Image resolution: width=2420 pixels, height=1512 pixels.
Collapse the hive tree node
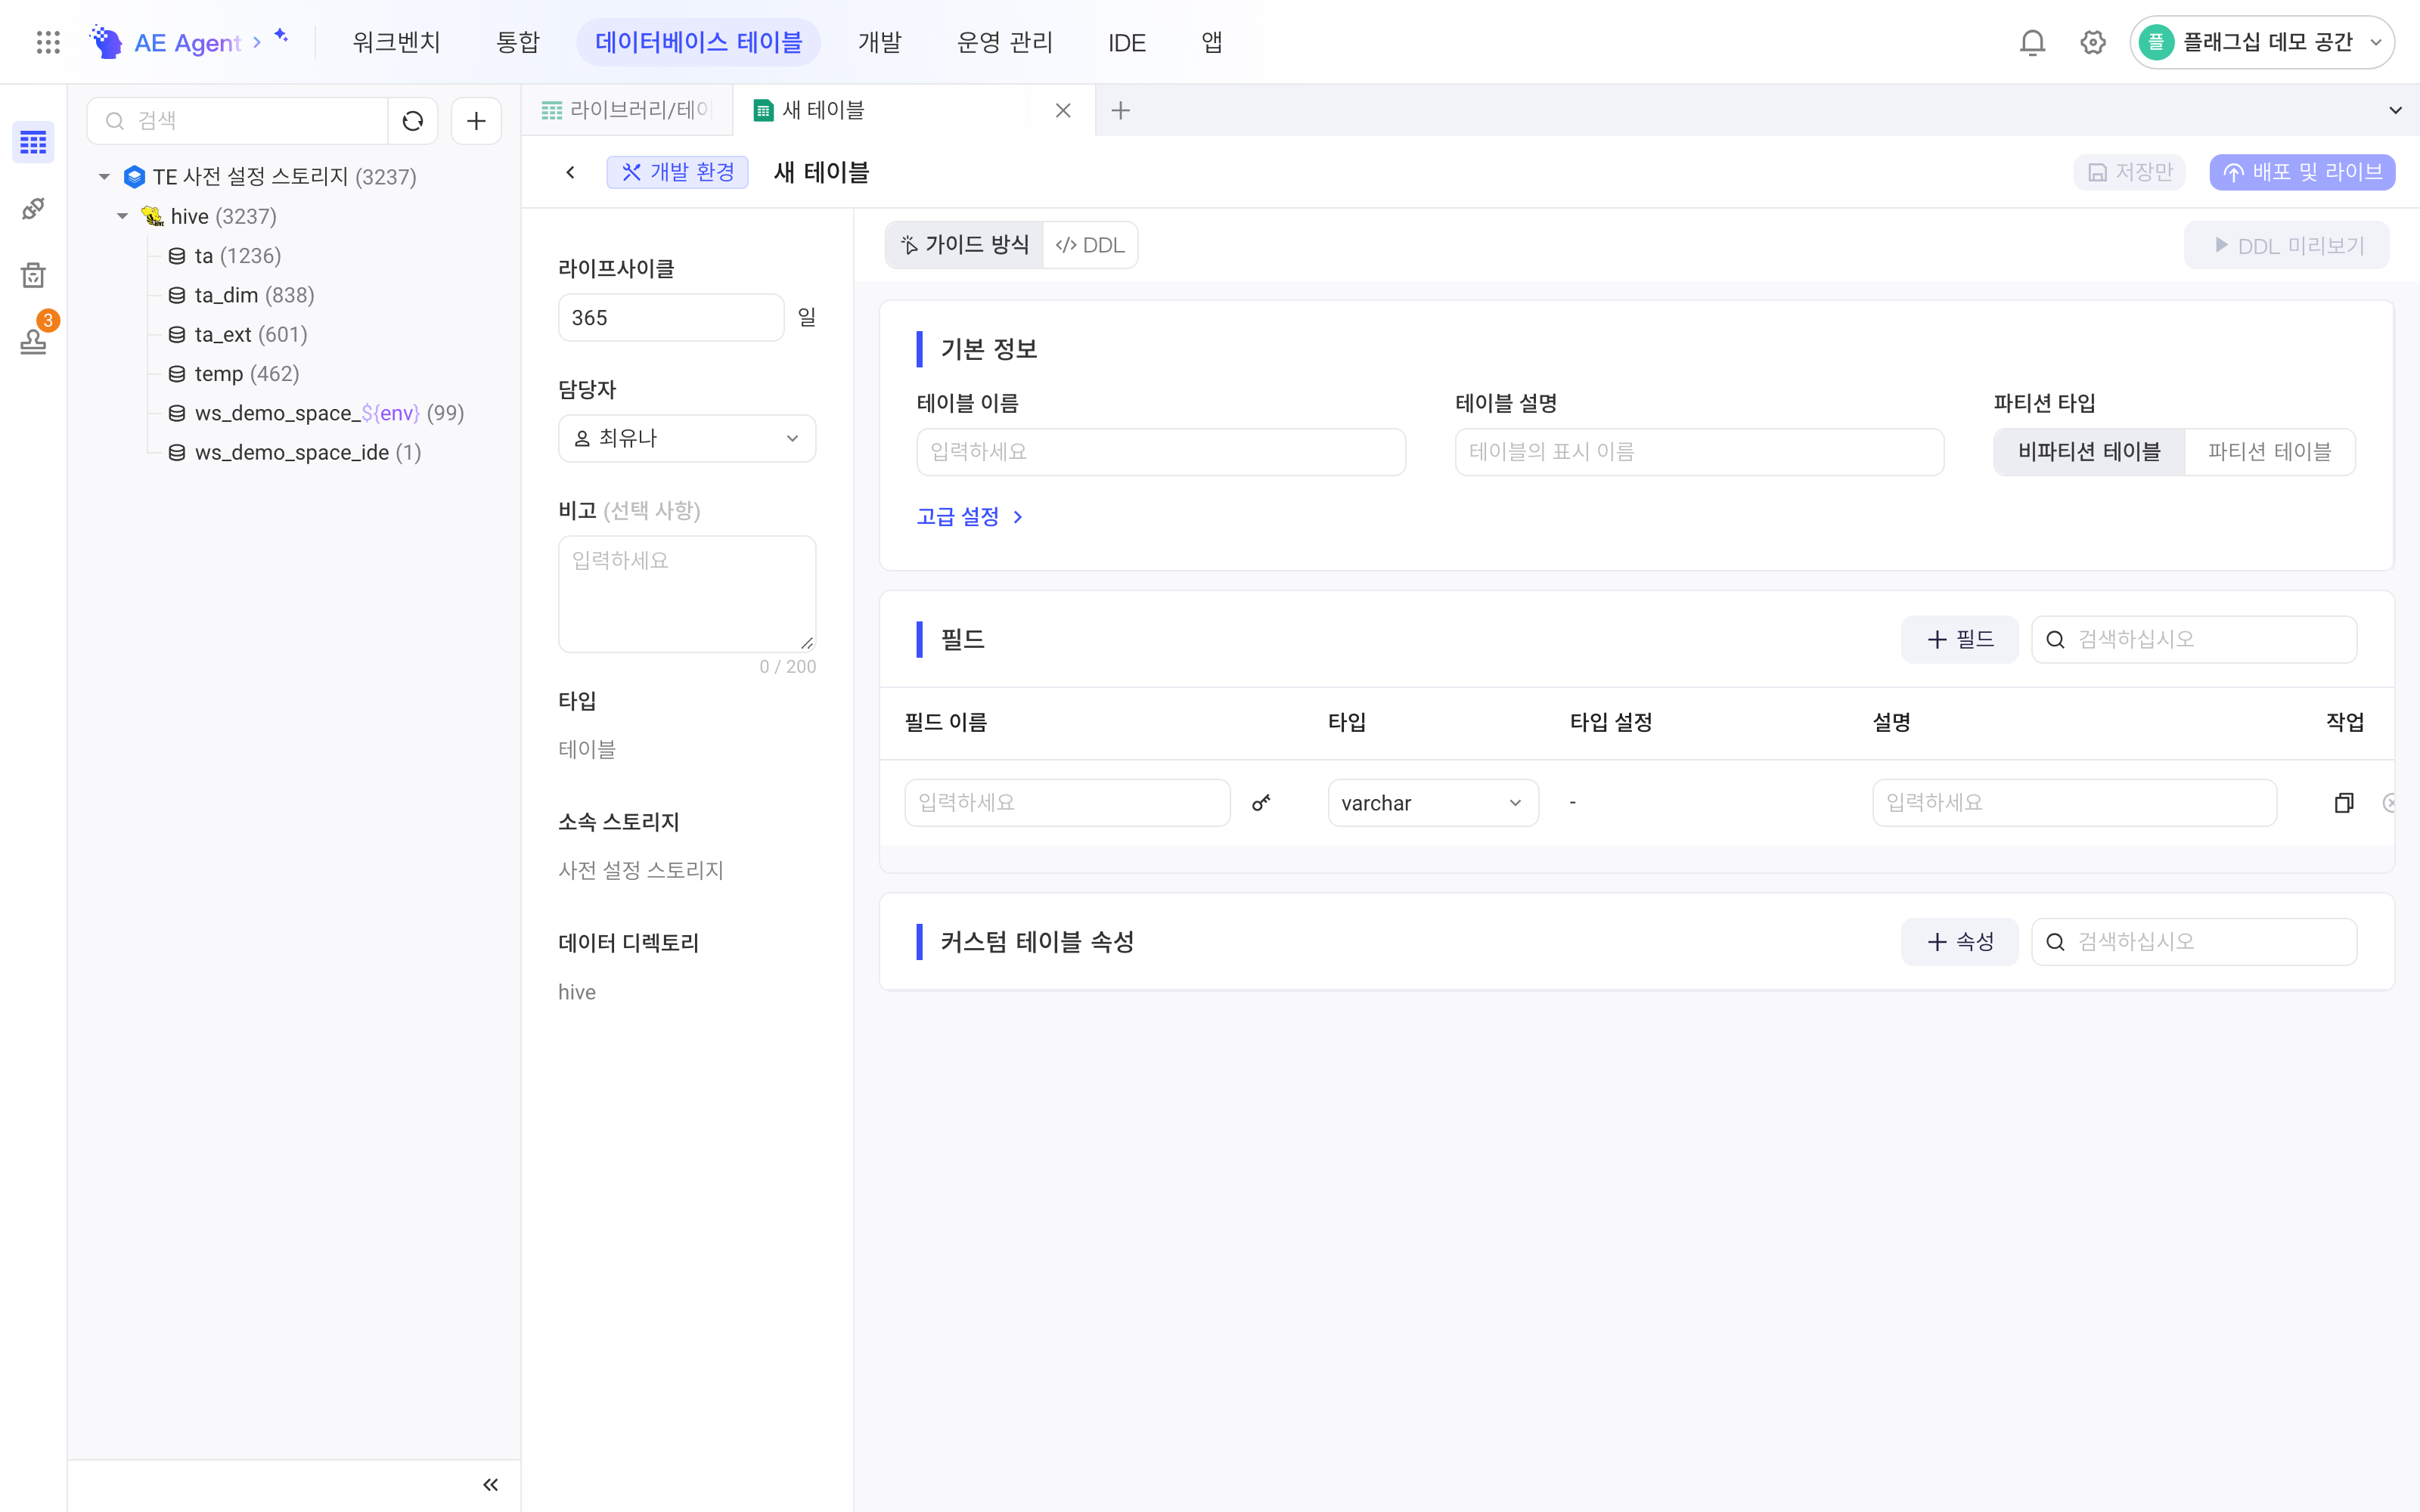pos(122,216)
